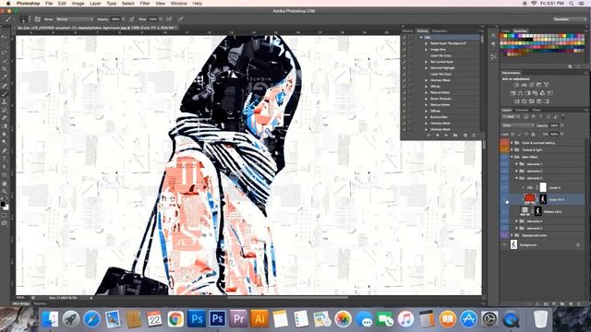Add an Invert adjustment
The height and width of the screenshot is (332, 591).
pos(516,101)
